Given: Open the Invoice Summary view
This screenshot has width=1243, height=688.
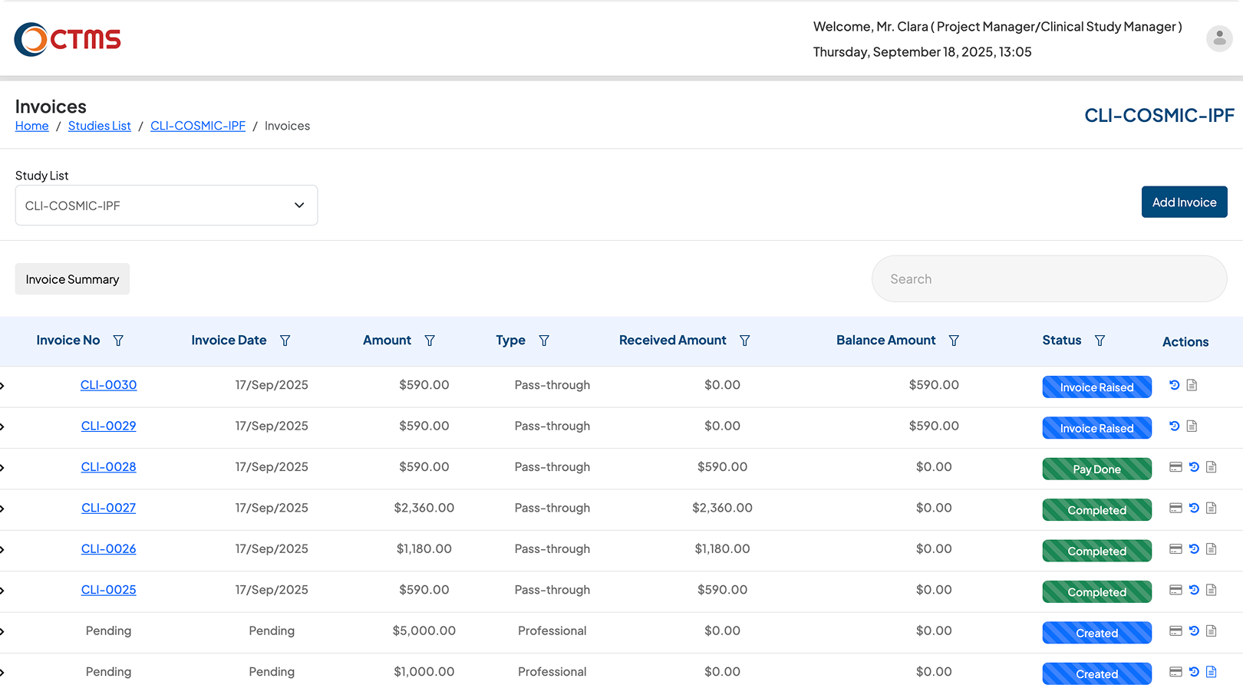Looking at the screenshot, I should pyautogui.click(x=72, y=279).
